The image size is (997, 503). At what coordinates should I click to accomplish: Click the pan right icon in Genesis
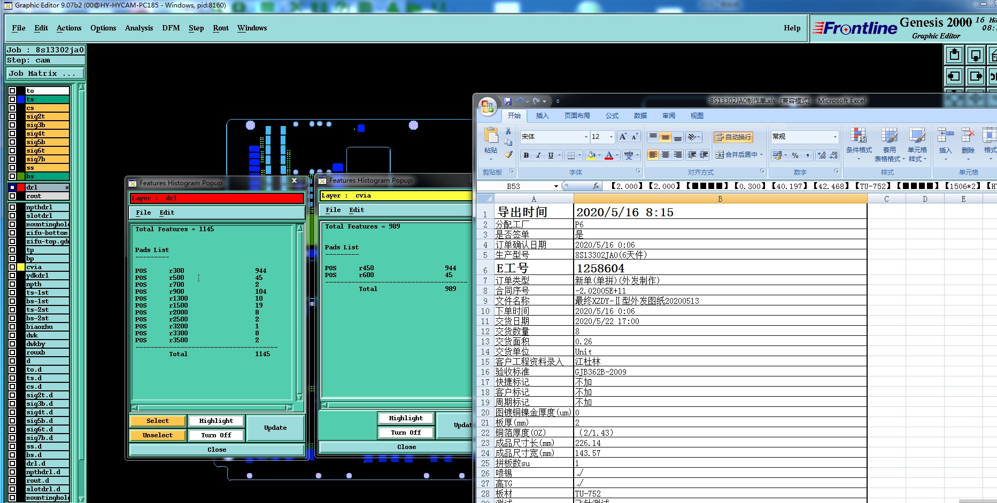pos(976,76)
